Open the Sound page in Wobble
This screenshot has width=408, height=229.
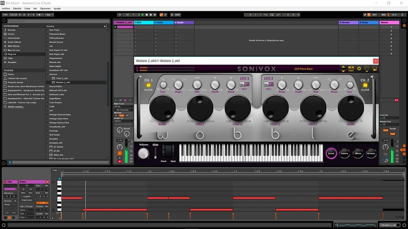(x=331, y=153)
